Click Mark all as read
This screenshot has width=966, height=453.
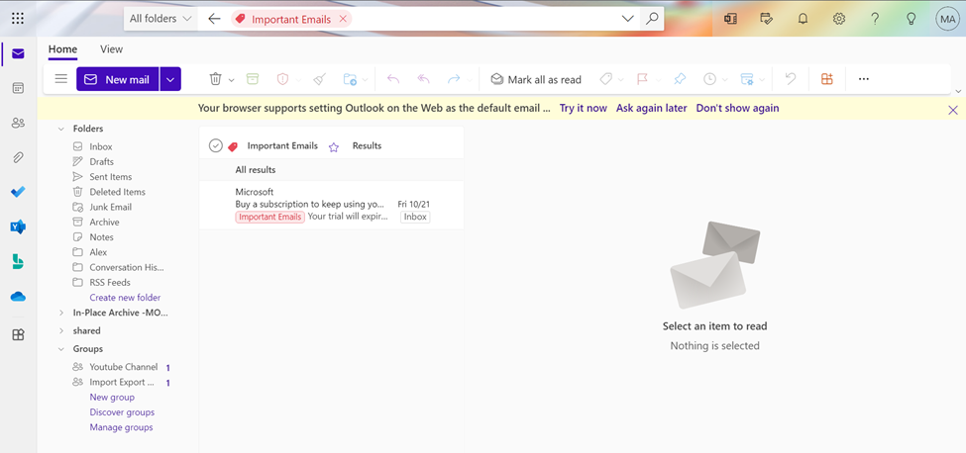click(536, 79)
